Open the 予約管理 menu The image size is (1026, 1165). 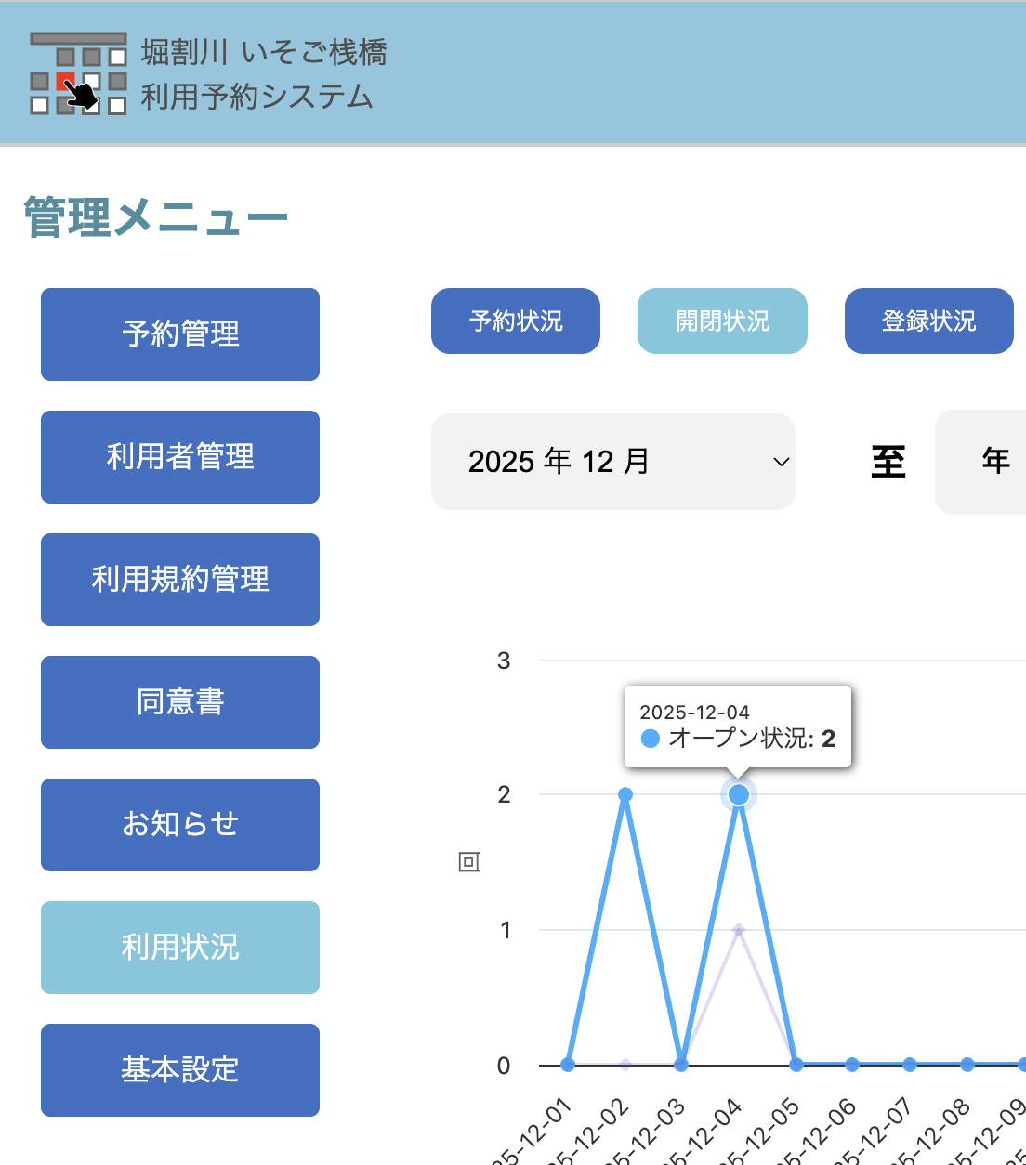[x=180, y=334]
